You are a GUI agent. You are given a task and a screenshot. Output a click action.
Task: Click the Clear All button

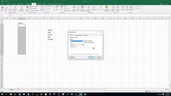[x=72, y=57]
